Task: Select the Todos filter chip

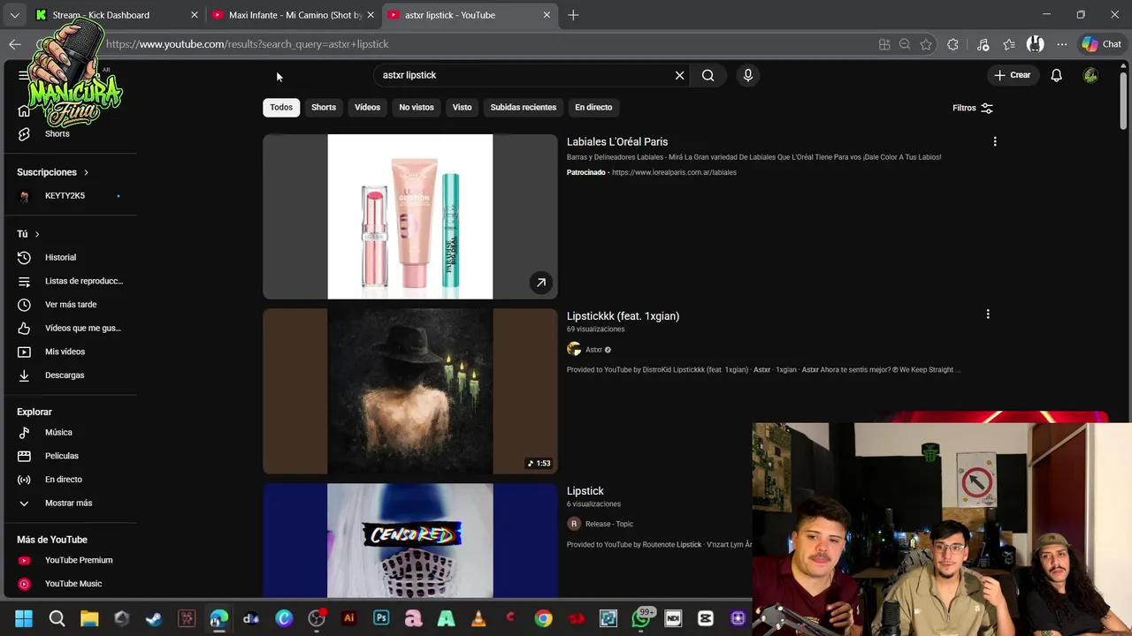Action: [x=281, y=107]
